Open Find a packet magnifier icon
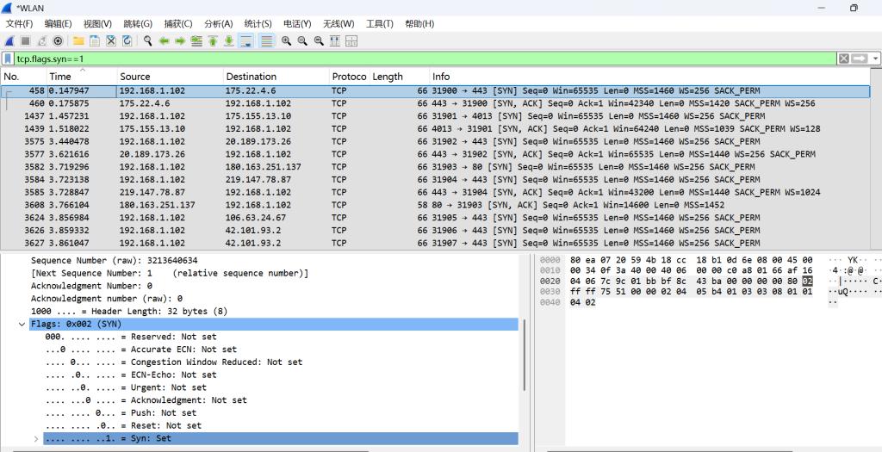 (147, 41)
